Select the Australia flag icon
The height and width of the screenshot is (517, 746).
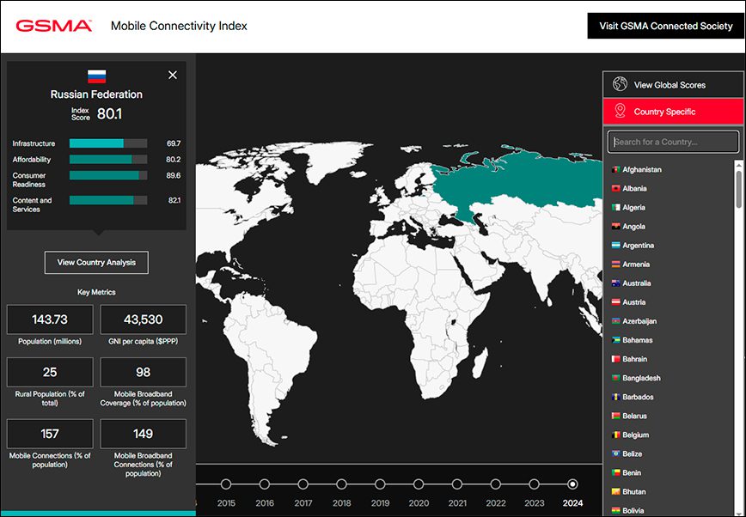click(615, 283)
